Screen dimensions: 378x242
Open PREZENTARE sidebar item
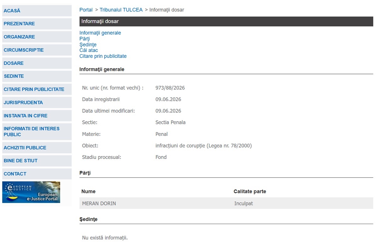click(37, 24)
